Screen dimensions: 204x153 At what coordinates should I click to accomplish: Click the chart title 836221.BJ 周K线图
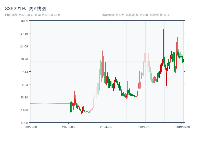[x=25, y=9]
